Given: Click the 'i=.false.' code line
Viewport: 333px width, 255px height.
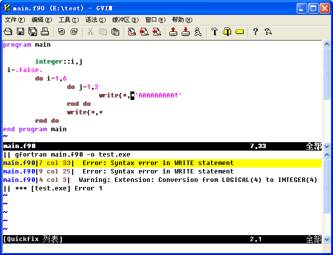Looking at the screenshot, I should 25,70.
